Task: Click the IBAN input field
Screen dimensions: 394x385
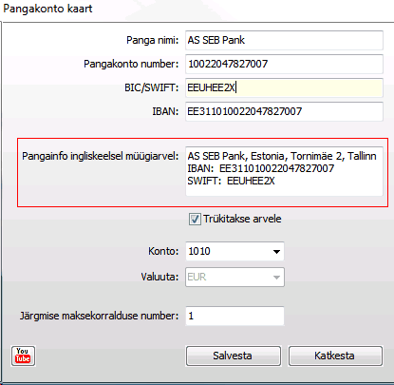Action: coord(284,111)
